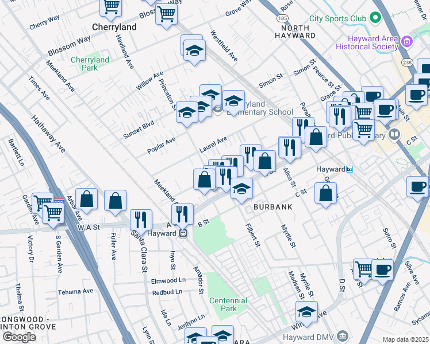This screenshot has width=430, height=344.
Task: Select the Hathaway Ave street label
Action: 48,134
